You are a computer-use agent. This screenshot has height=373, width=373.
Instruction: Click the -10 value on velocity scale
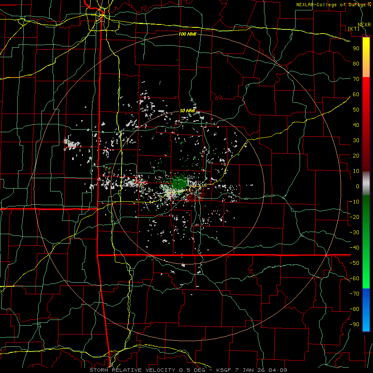[354, 202]
